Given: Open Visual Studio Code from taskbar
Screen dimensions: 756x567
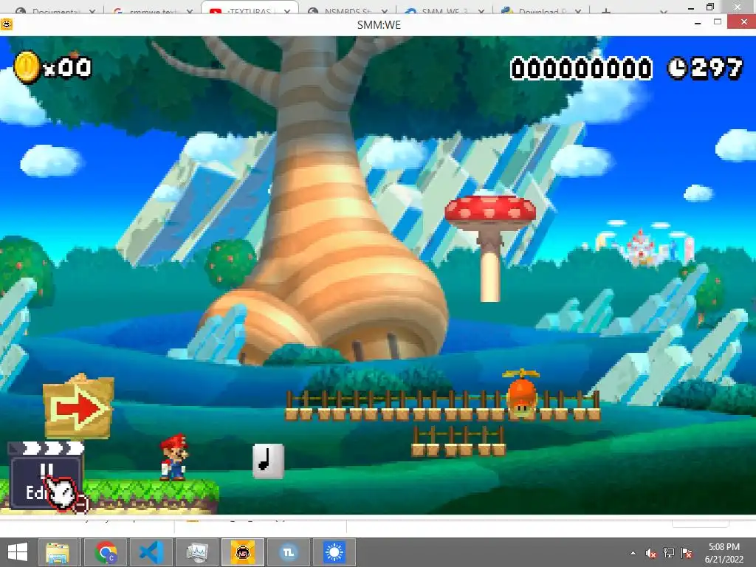Looking at the screenshot, I should point(151,552).
